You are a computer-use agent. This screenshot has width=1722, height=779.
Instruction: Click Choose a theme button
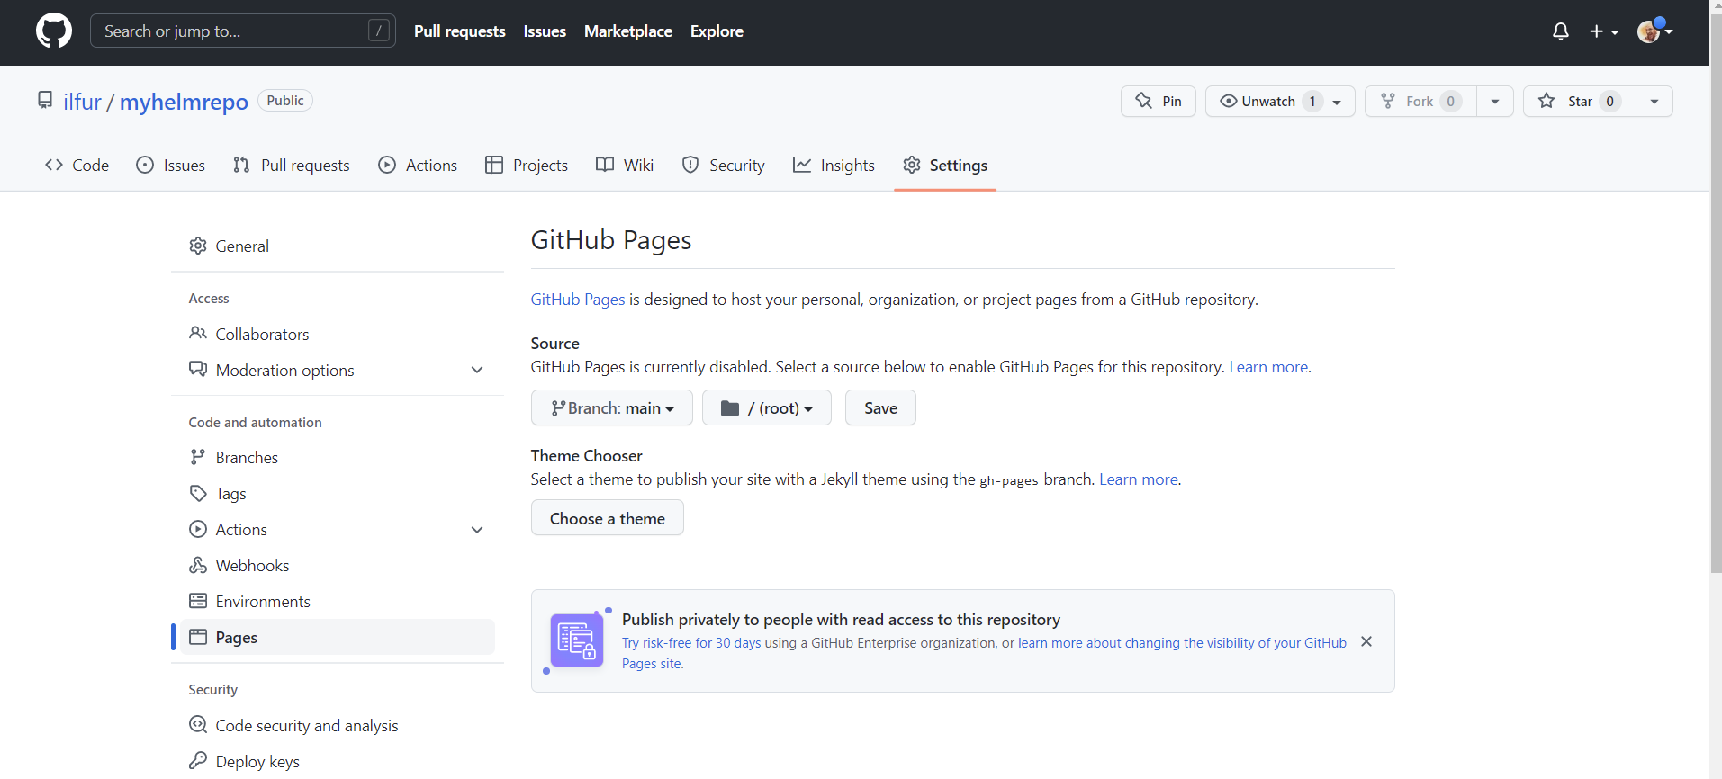[x=608, y=518]
